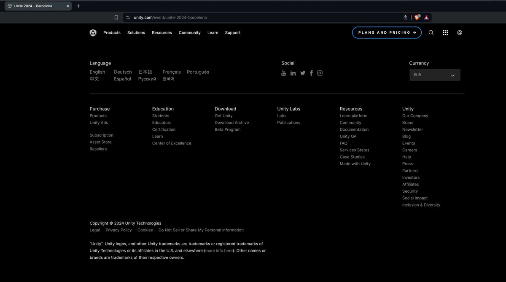Open the EUR currency dropdown
506x282 pixels.
coord(435,75)
